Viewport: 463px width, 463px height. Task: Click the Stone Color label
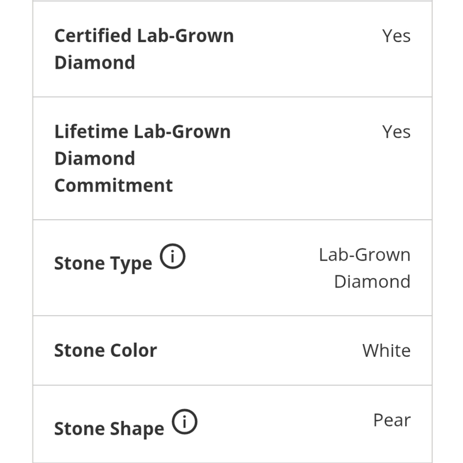106,350
